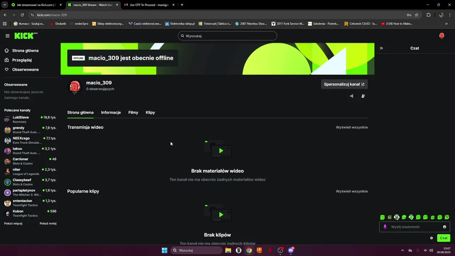This screenshot has width=455, height=256.
Task: Click the volume icon in the system tray
Action: [431, 250]
